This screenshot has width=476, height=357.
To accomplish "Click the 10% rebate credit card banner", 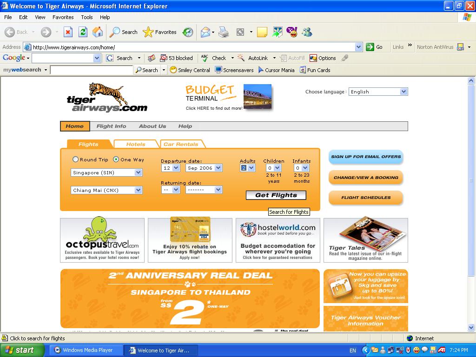I will click(x=190, y=240).
